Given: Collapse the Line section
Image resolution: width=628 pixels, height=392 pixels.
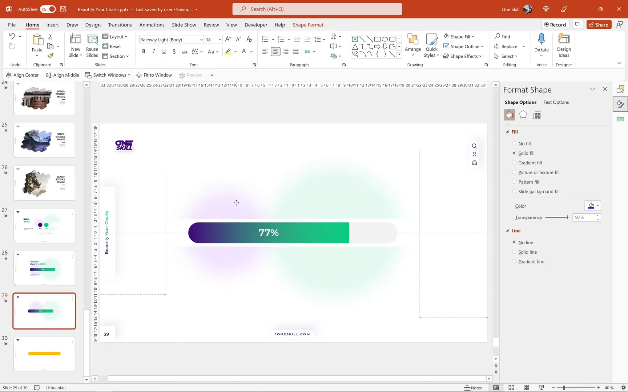Looking at the screenshot, I should coord(508,230).
